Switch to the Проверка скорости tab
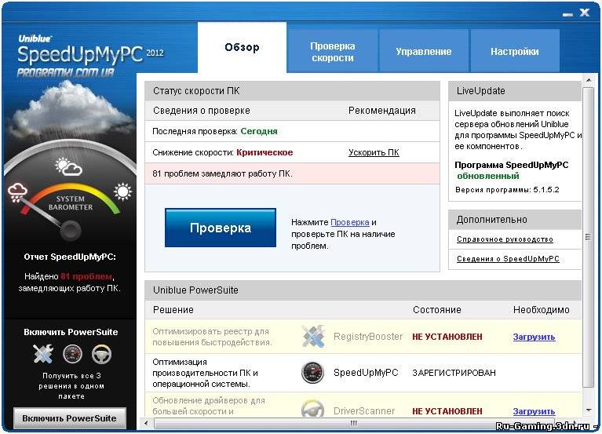This screenshot has height=434, width=602. click(x=333, y=52)
